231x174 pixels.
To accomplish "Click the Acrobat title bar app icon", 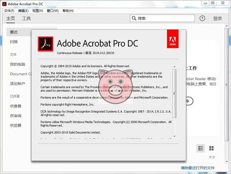I will click(4, 4).
